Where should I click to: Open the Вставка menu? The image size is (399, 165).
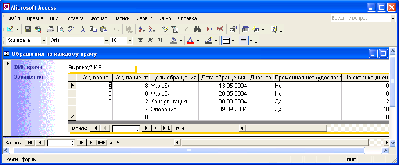tap(75, 18)
